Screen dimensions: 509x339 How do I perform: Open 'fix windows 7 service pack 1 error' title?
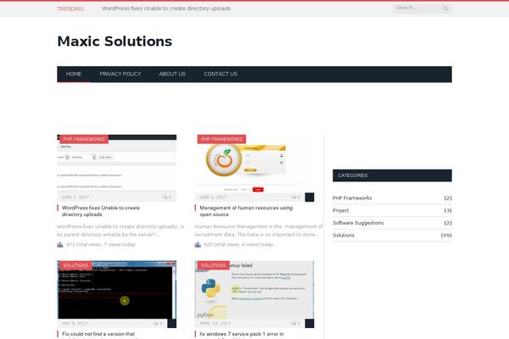(x=242, y=334)
